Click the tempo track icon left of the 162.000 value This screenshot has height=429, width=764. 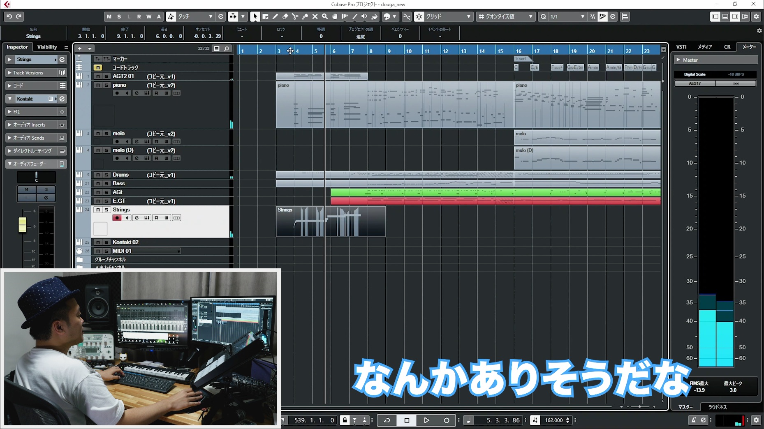click(535, 420)
